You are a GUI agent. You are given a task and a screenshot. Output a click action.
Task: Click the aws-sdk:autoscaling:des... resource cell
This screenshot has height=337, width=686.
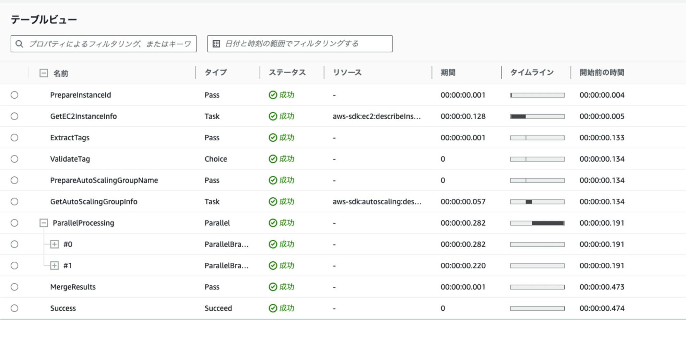tap(377, 201)
